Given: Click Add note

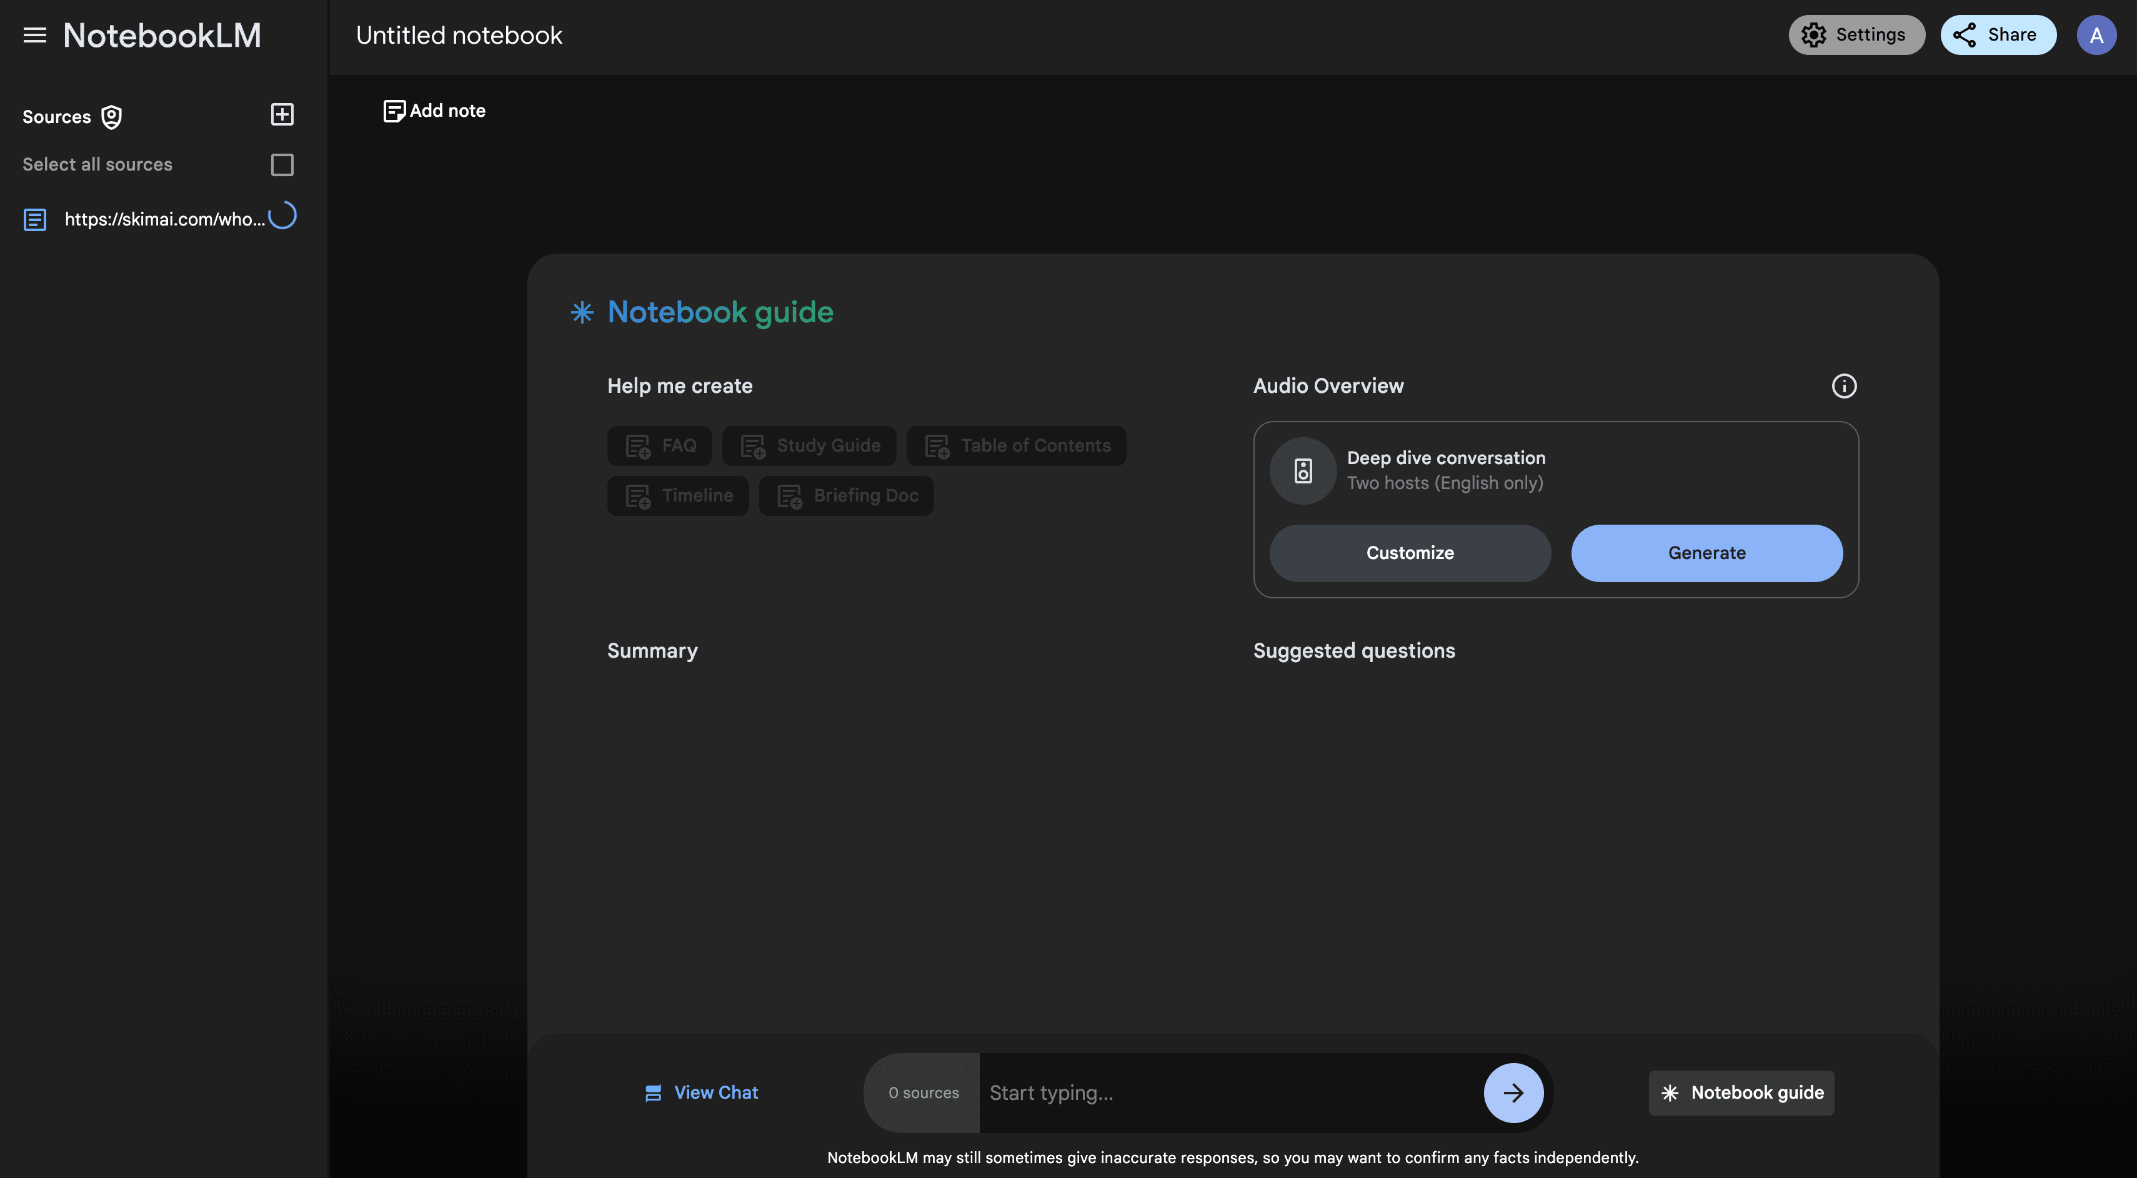Looking at the screenshot, I should pos(434,111).
